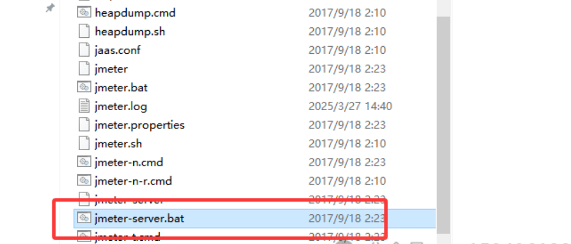The height and width of the screenshot is (244, 571).
Task: Click the jmeter-n.cmd file name
Action: [x=128, y=162]
